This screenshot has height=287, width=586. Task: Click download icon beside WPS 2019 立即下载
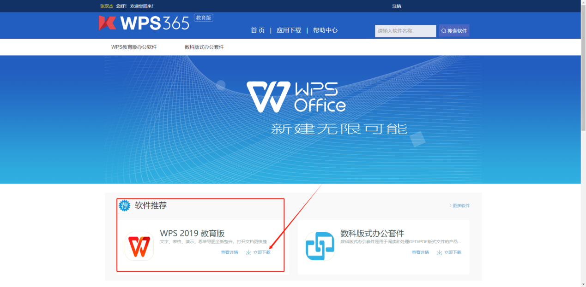[248, 252]
